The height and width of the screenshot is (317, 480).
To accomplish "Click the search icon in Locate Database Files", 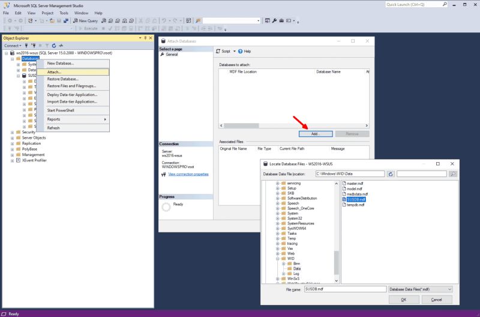I will point(453,174).
